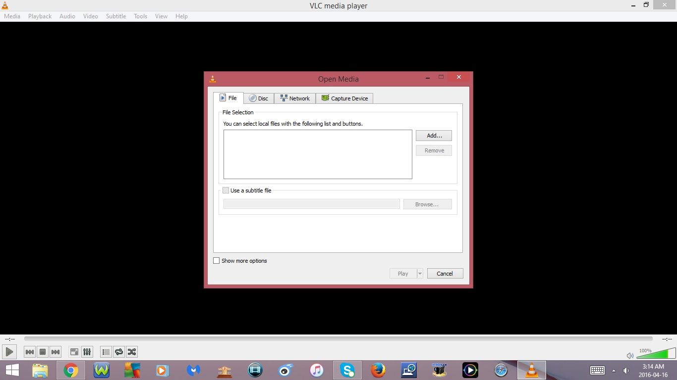Select the Shuffle playback icon
677x380 pixels.
(131, 351)
